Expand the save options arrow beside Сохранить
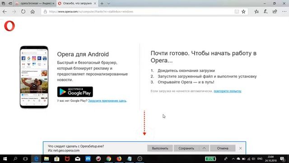The width and height of the screenshot is (289, 163). click(204, 148)
